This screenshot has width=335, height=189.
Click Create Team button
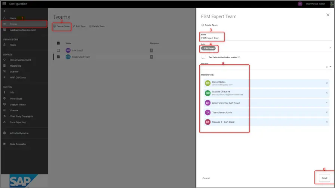pyautogui.click(x=62, y=26)
